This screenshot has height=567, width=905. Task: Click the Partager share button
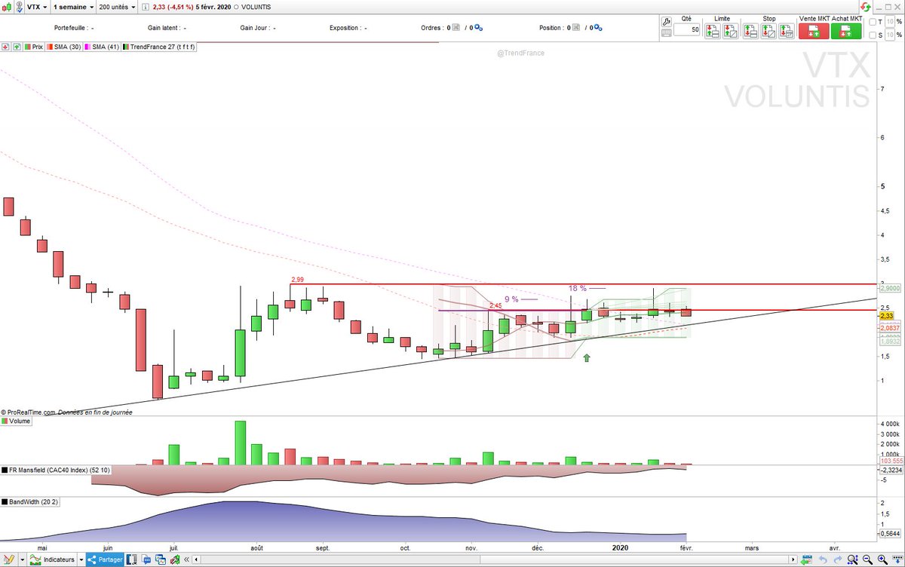[x=106, y=559]
